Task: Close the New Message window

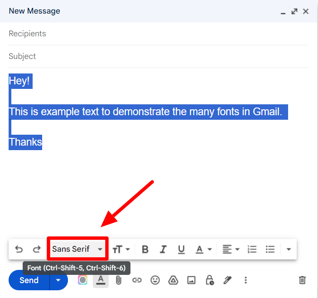Action: tap(306, 11)
